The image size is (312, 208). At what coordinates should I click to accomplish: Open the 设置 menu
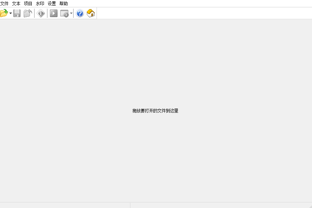click(51, 3)
